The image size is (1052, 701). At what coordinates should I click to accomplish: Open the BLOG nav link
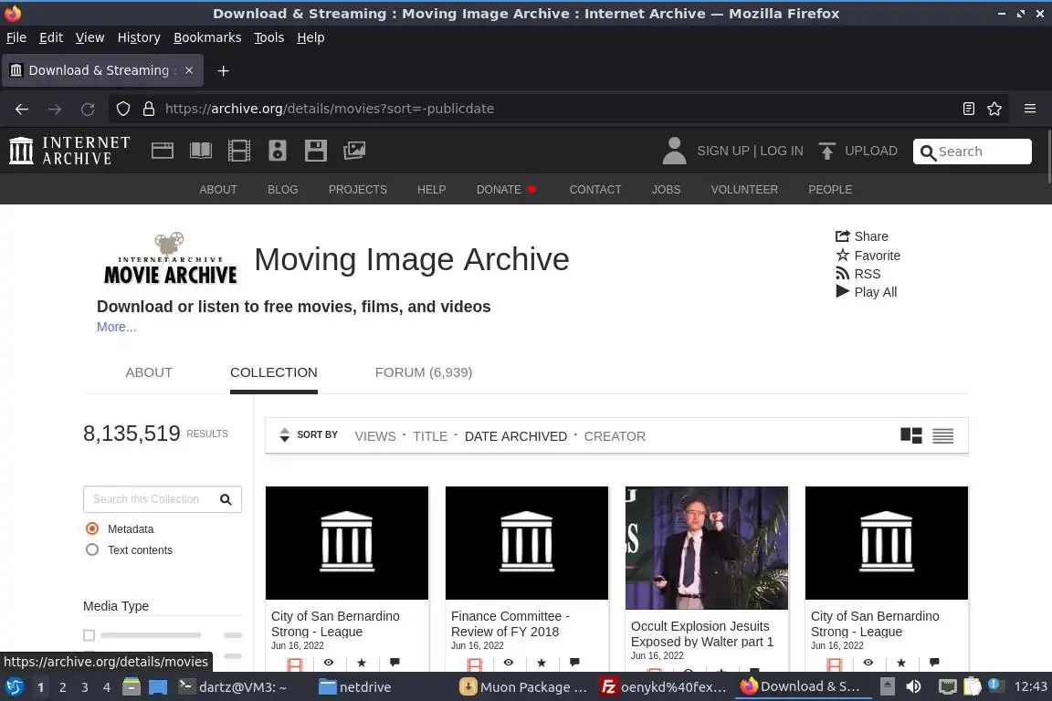coord(282,190)
